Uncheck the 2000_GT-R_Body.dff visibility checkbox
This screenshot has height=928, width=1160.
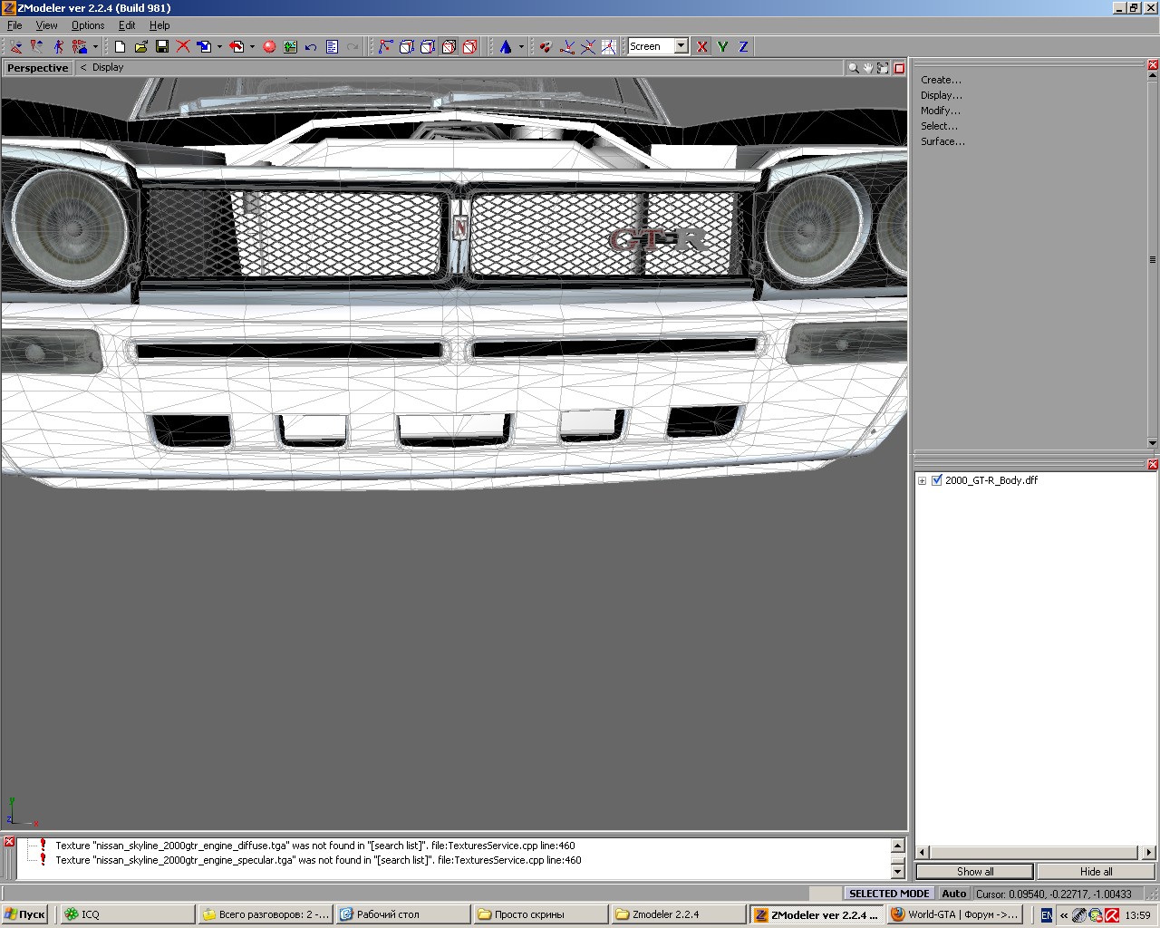(x=937, y=480)
